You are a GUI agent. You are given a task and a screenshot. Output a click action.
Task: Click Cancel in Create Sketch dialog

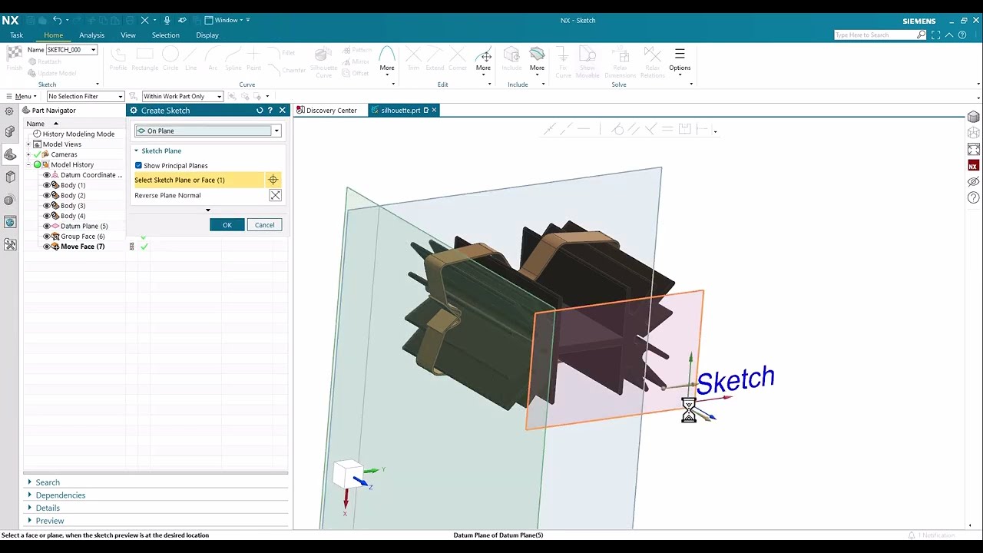(x=264, y=225)
